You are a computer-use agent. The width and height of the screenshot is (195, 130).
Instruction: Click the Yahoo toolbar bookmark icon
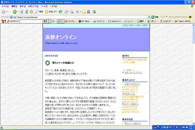pyautogui.click(x=53, y=21)
